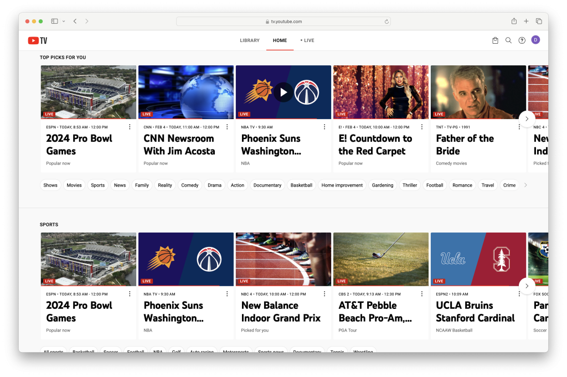Filter by Comedy chip
The width and height of the screenshot is (567, 377).
pyautogui.click(x=190, y=185)
